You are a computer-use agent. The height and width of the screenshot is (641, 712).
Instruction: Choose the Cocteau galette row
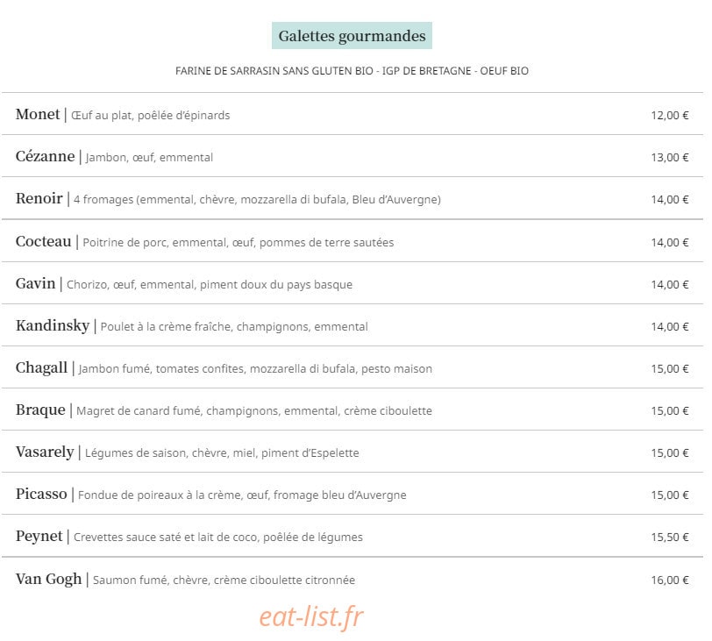click(x=352, y=241)
